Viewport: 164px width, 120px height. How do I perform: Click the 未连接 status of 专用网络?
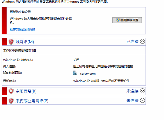(133, 91)
